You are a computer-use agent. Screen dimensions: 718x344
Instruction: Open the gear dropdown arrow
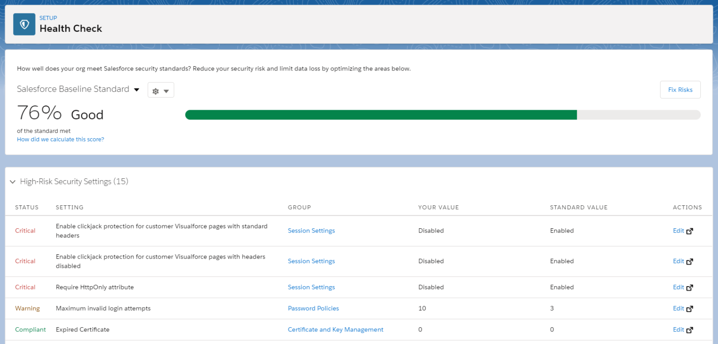click(x=166, y=90)
